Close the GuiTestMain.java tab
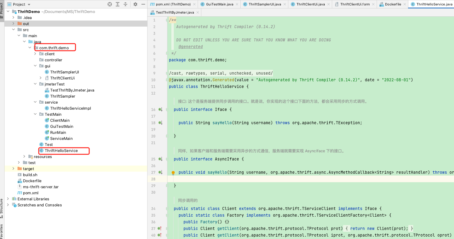 pyautogui.click(x=237, y=4)
